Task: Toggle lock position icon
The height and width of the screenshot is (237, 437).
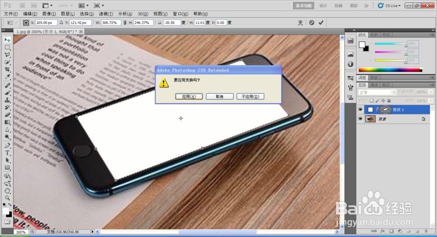Action: tap(383, 100)
